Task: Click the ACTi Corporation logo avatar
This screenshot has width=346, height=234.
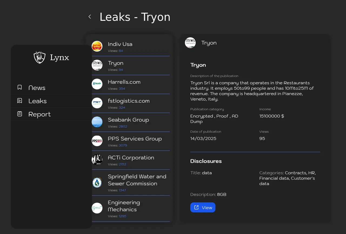Action: (97, 160)
